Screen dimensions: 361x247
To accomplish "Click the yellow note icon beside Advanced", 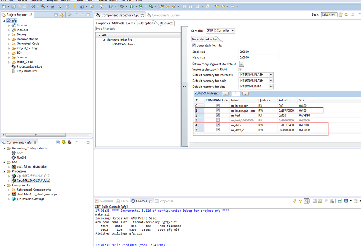I will coord(340,15).
